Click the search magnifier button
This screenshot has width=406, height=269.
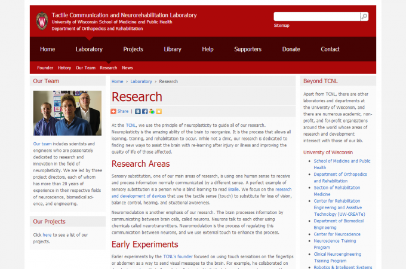click(x=364, y=17)
